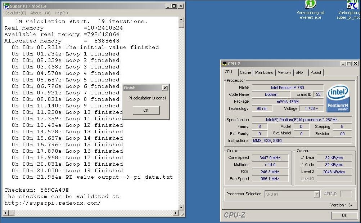Click the 'The initial value finished' line
361x223 pixels.
[x=85, y=47]
